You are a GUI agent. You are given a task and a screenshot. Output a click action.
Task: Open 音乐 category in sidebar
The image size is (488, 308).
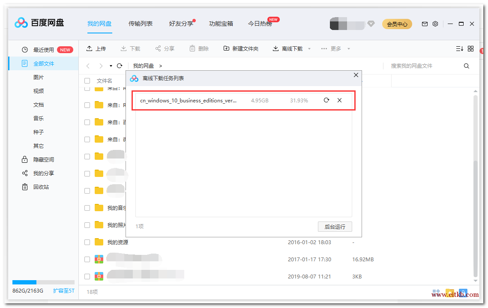tap(39, 118)
